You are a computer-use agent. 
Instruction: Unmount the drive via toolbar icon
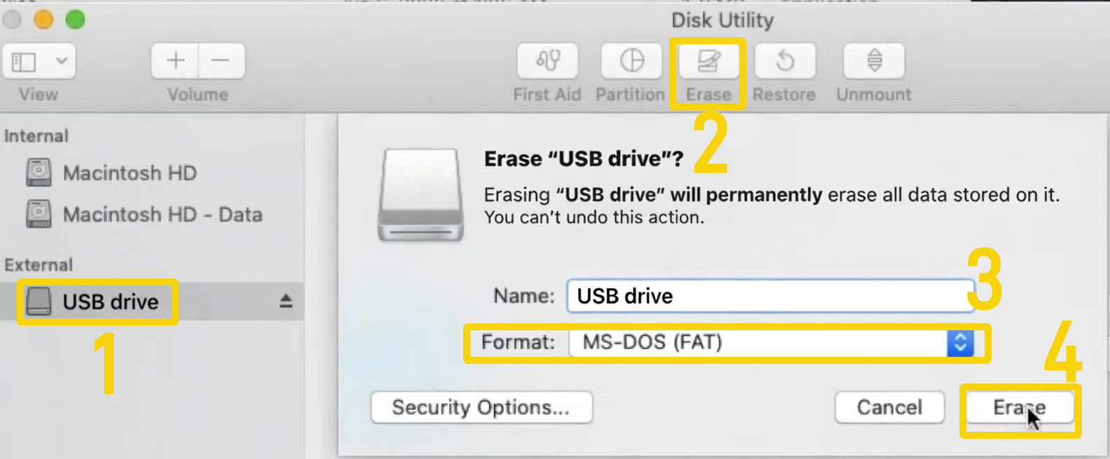(872, 61)
